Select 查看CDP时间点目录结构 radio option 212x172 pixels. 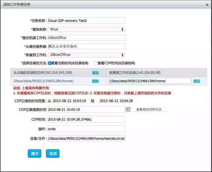tap(96, 63)
